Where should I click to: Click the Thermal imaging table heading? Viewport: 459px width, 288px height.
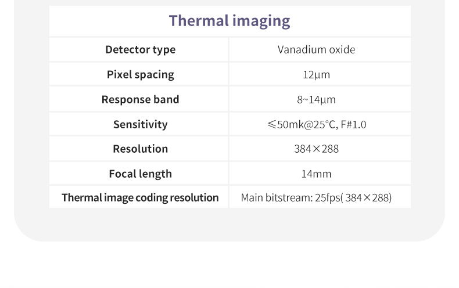point(229,21)
